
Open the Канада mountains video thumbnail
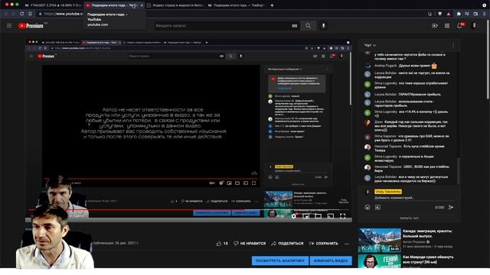380,240
